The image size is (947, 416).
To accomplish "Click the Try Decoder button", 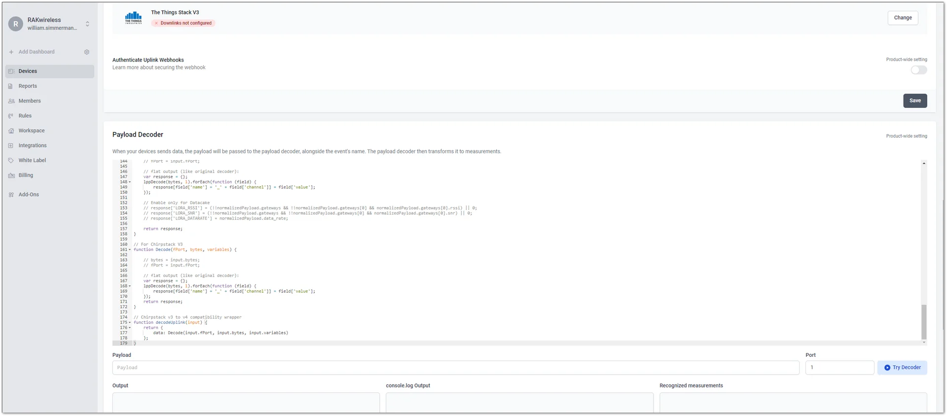I will tap(902, 368).
